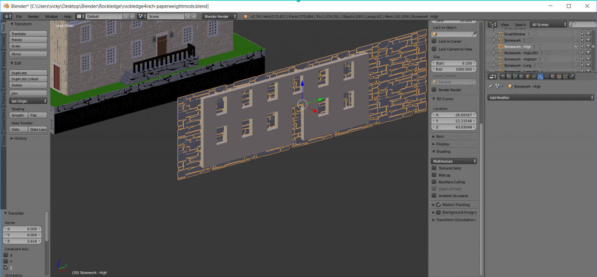597x277 pixels.
Task: Open the Render properties tab icon
Action: tap(503, 76)
